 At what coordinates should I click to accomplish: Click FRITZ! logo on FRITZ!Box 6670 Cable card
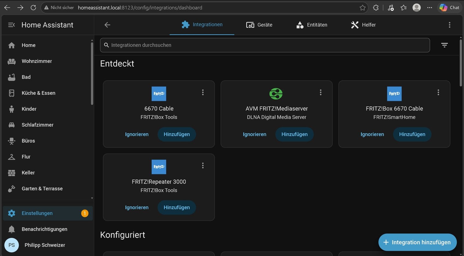click(394, 94)
